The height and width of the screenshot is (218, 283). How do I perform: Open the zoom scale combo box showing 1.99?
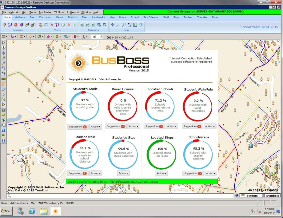tap(96, 36)
